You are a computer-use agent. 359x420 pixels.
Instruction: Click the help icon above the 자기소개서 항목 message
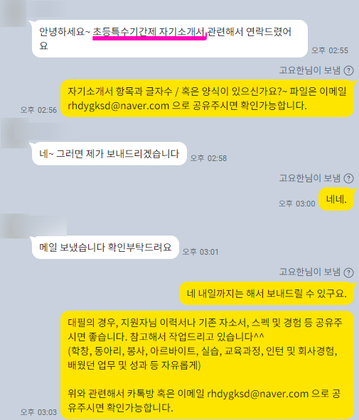(348, 71)
